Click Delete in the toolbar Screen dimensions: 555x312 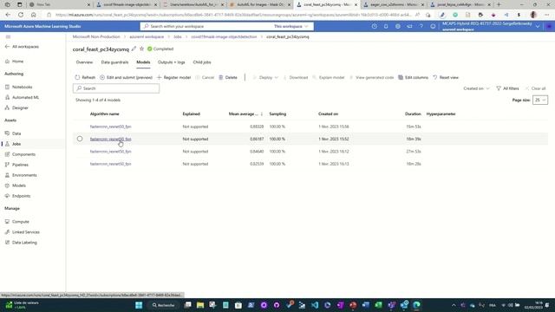coord(228,77)
